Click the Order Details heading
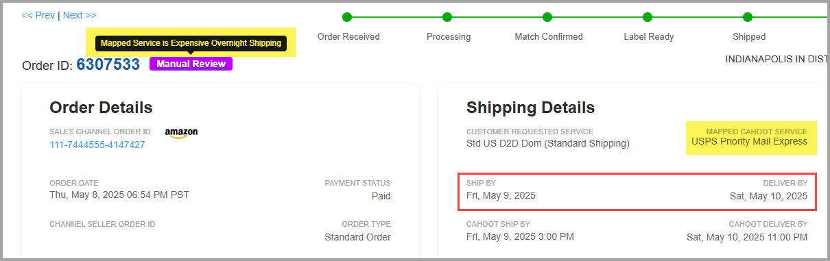Screen dimensions: 830x261 click(x=101, y=108)
